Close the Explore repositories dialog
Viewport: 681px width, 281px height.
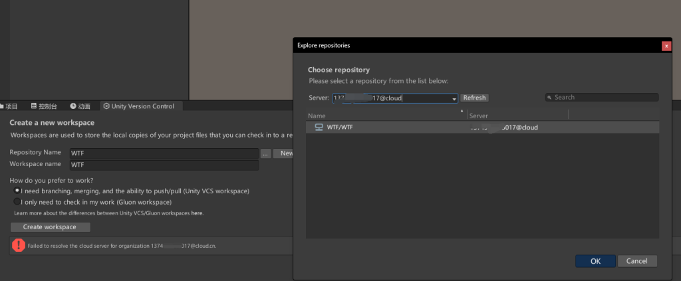[x=666, y=46]
